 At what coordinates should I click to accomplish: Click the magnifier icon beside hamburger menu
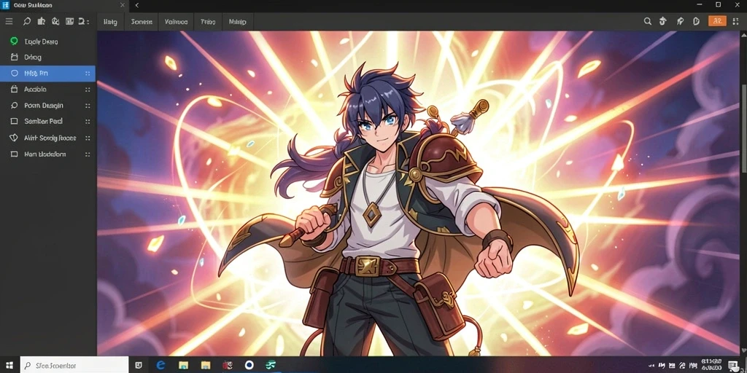pyautogui.click(x=27, y=21)
